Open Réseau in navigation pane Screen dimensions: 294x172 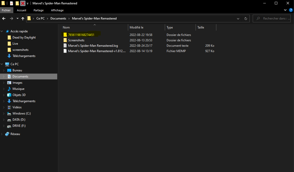click(x=15, y=134)
